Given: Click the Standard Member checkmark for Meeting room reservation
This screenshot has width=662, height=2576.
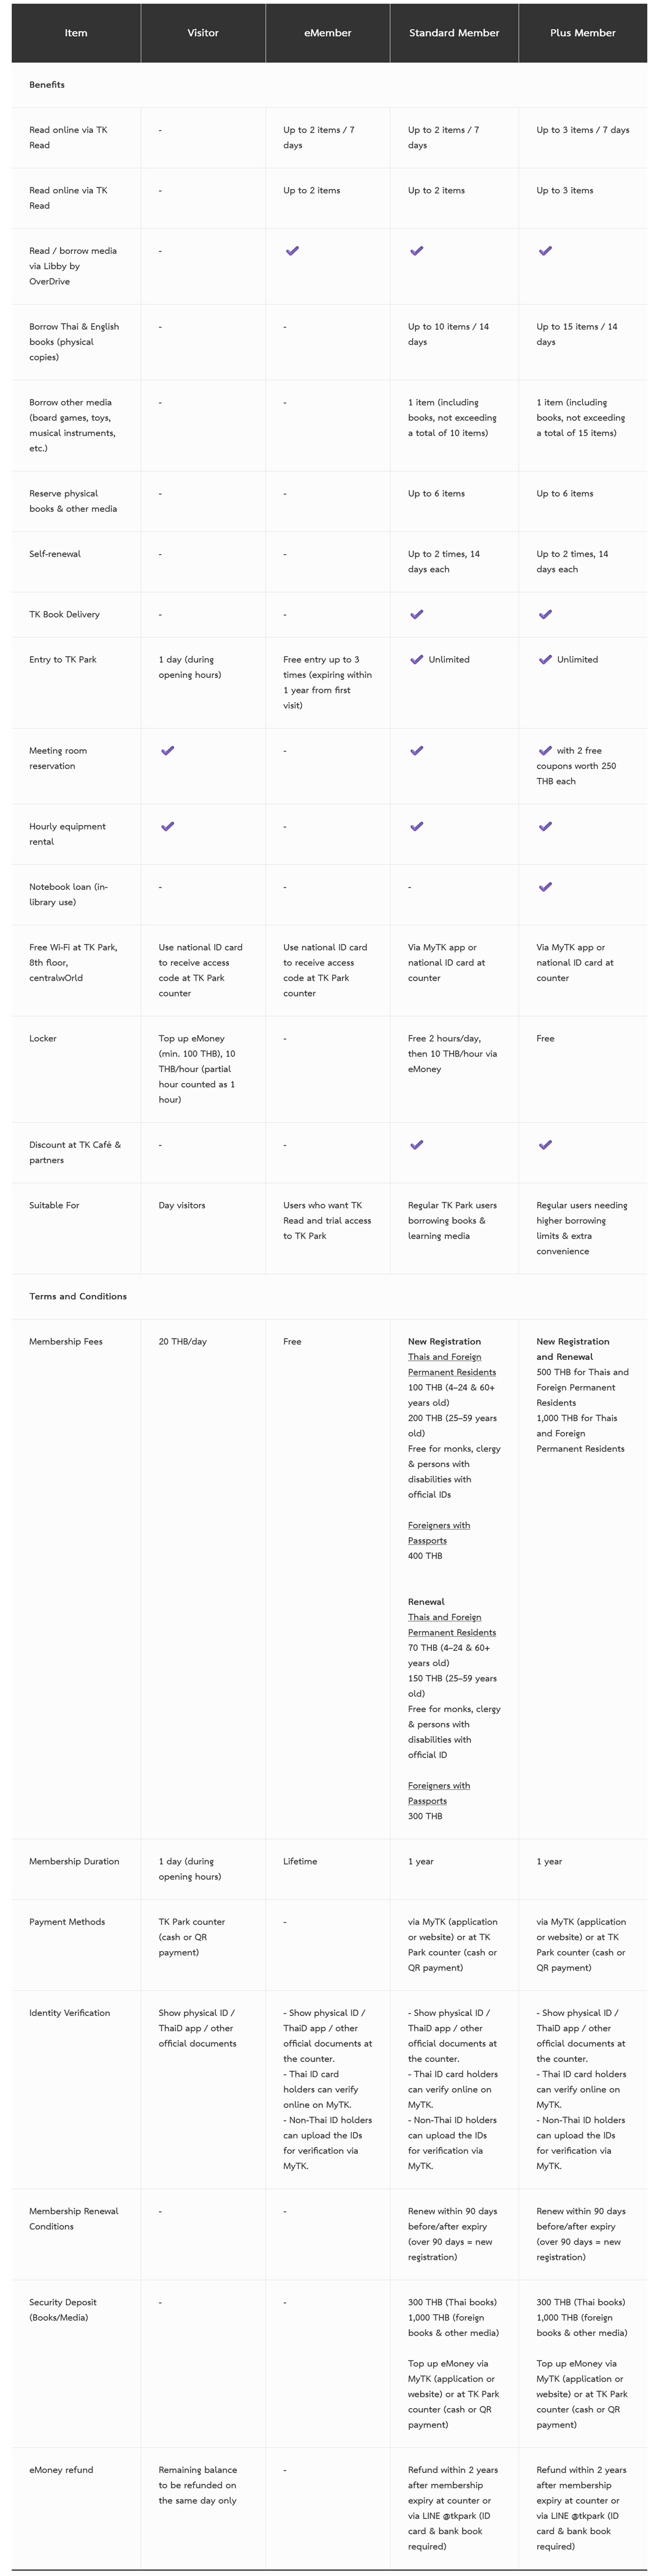Looking at the screenshot, I should click(x=417, y=750).
